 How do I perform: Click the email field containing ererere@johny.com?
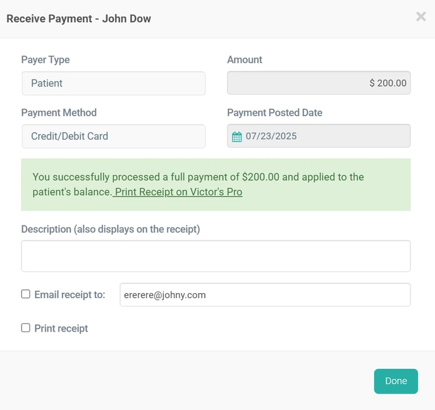coord(265,294)
